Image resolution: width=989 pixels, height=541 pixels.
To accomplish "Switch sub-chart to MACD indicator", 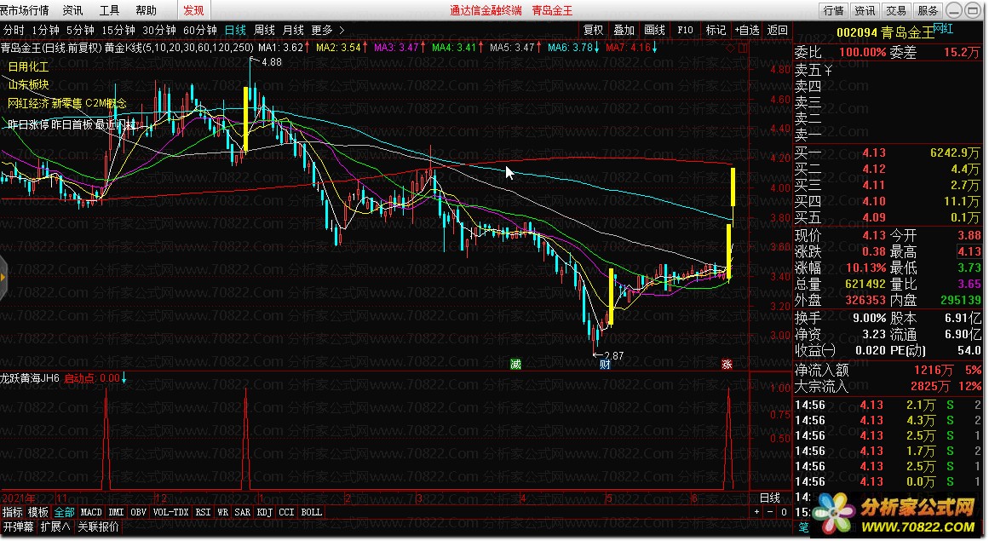I will coord(91,512).
